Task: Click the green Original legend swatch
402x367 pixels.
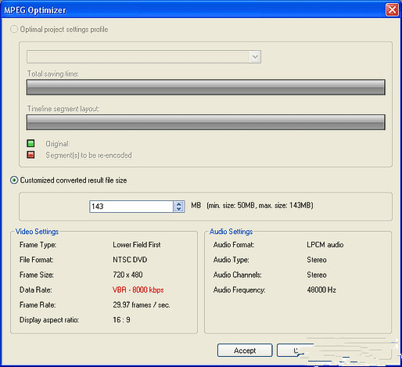Action: [x=31, y=143]
